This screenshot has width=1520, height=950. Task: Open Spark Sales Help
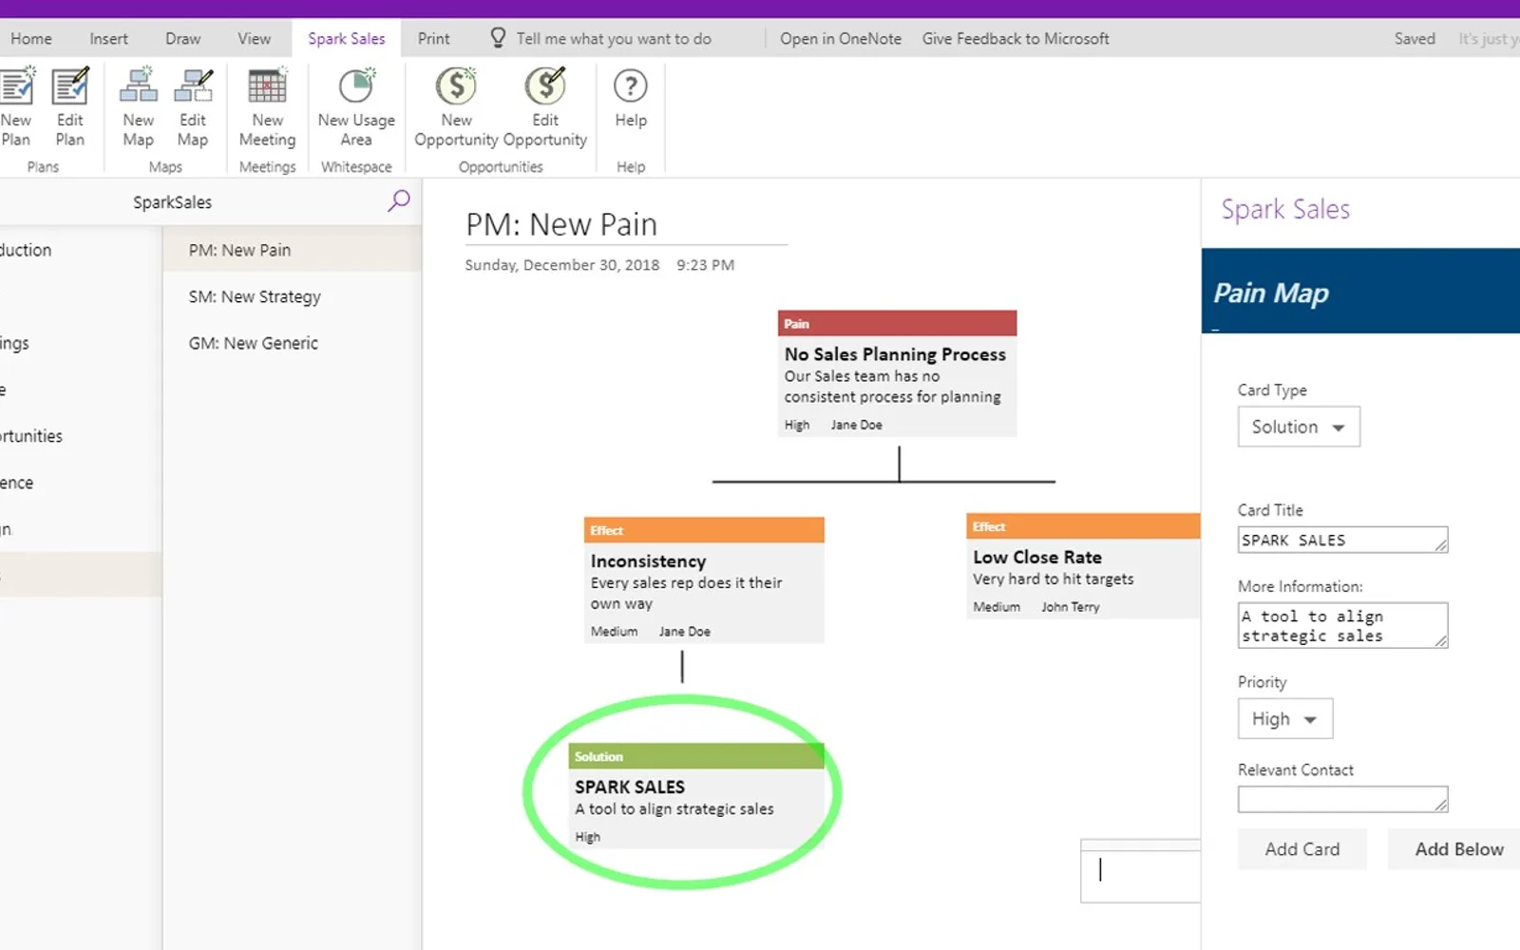[631, 99]
